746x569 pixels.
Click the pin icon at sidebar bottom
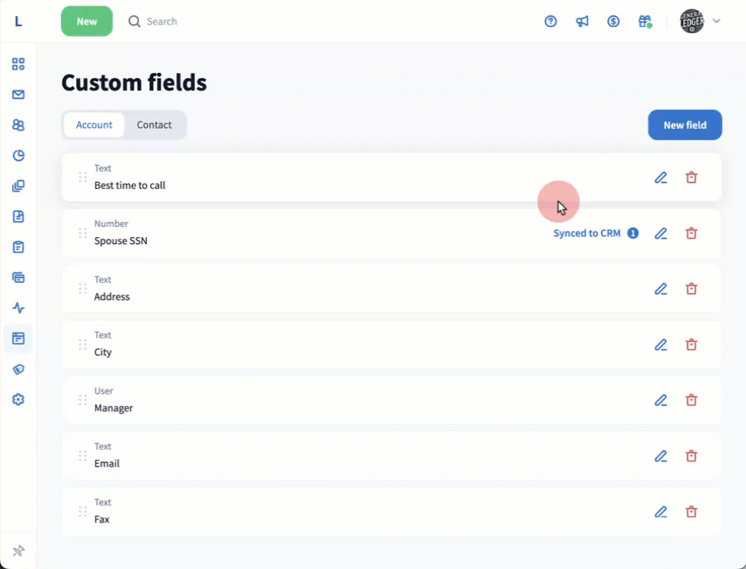[19, 550]
